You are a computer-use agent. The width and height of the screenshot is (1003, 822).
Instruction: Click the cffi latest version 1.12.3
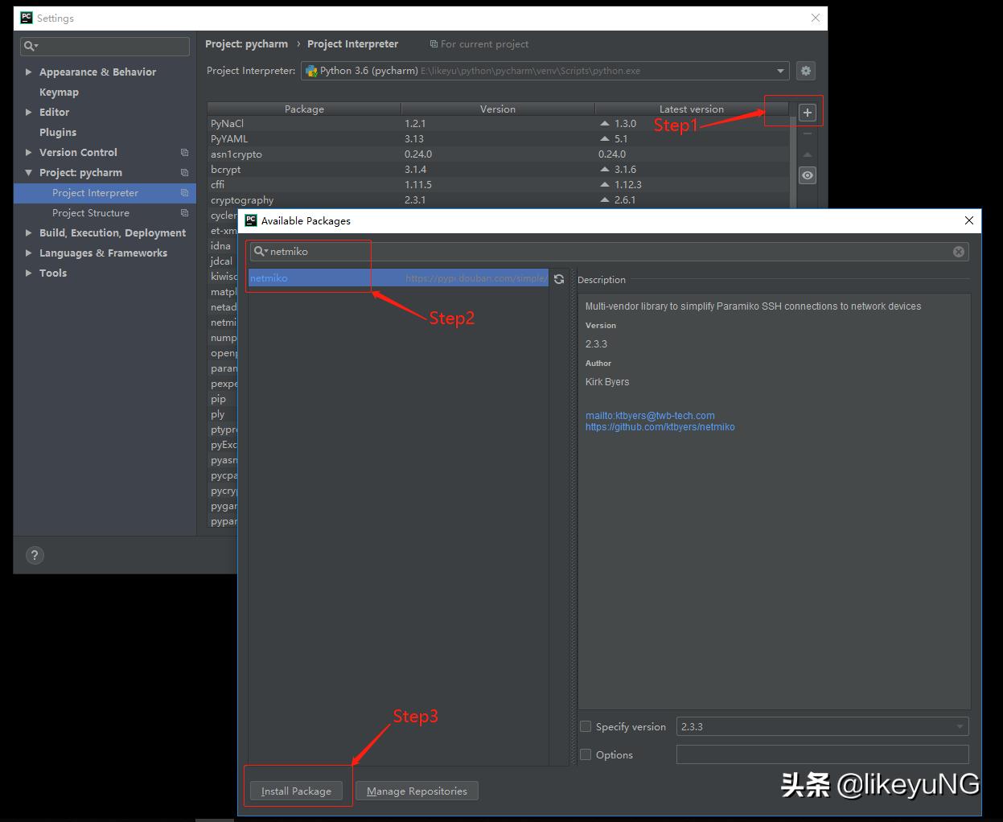tap(628, 184)
